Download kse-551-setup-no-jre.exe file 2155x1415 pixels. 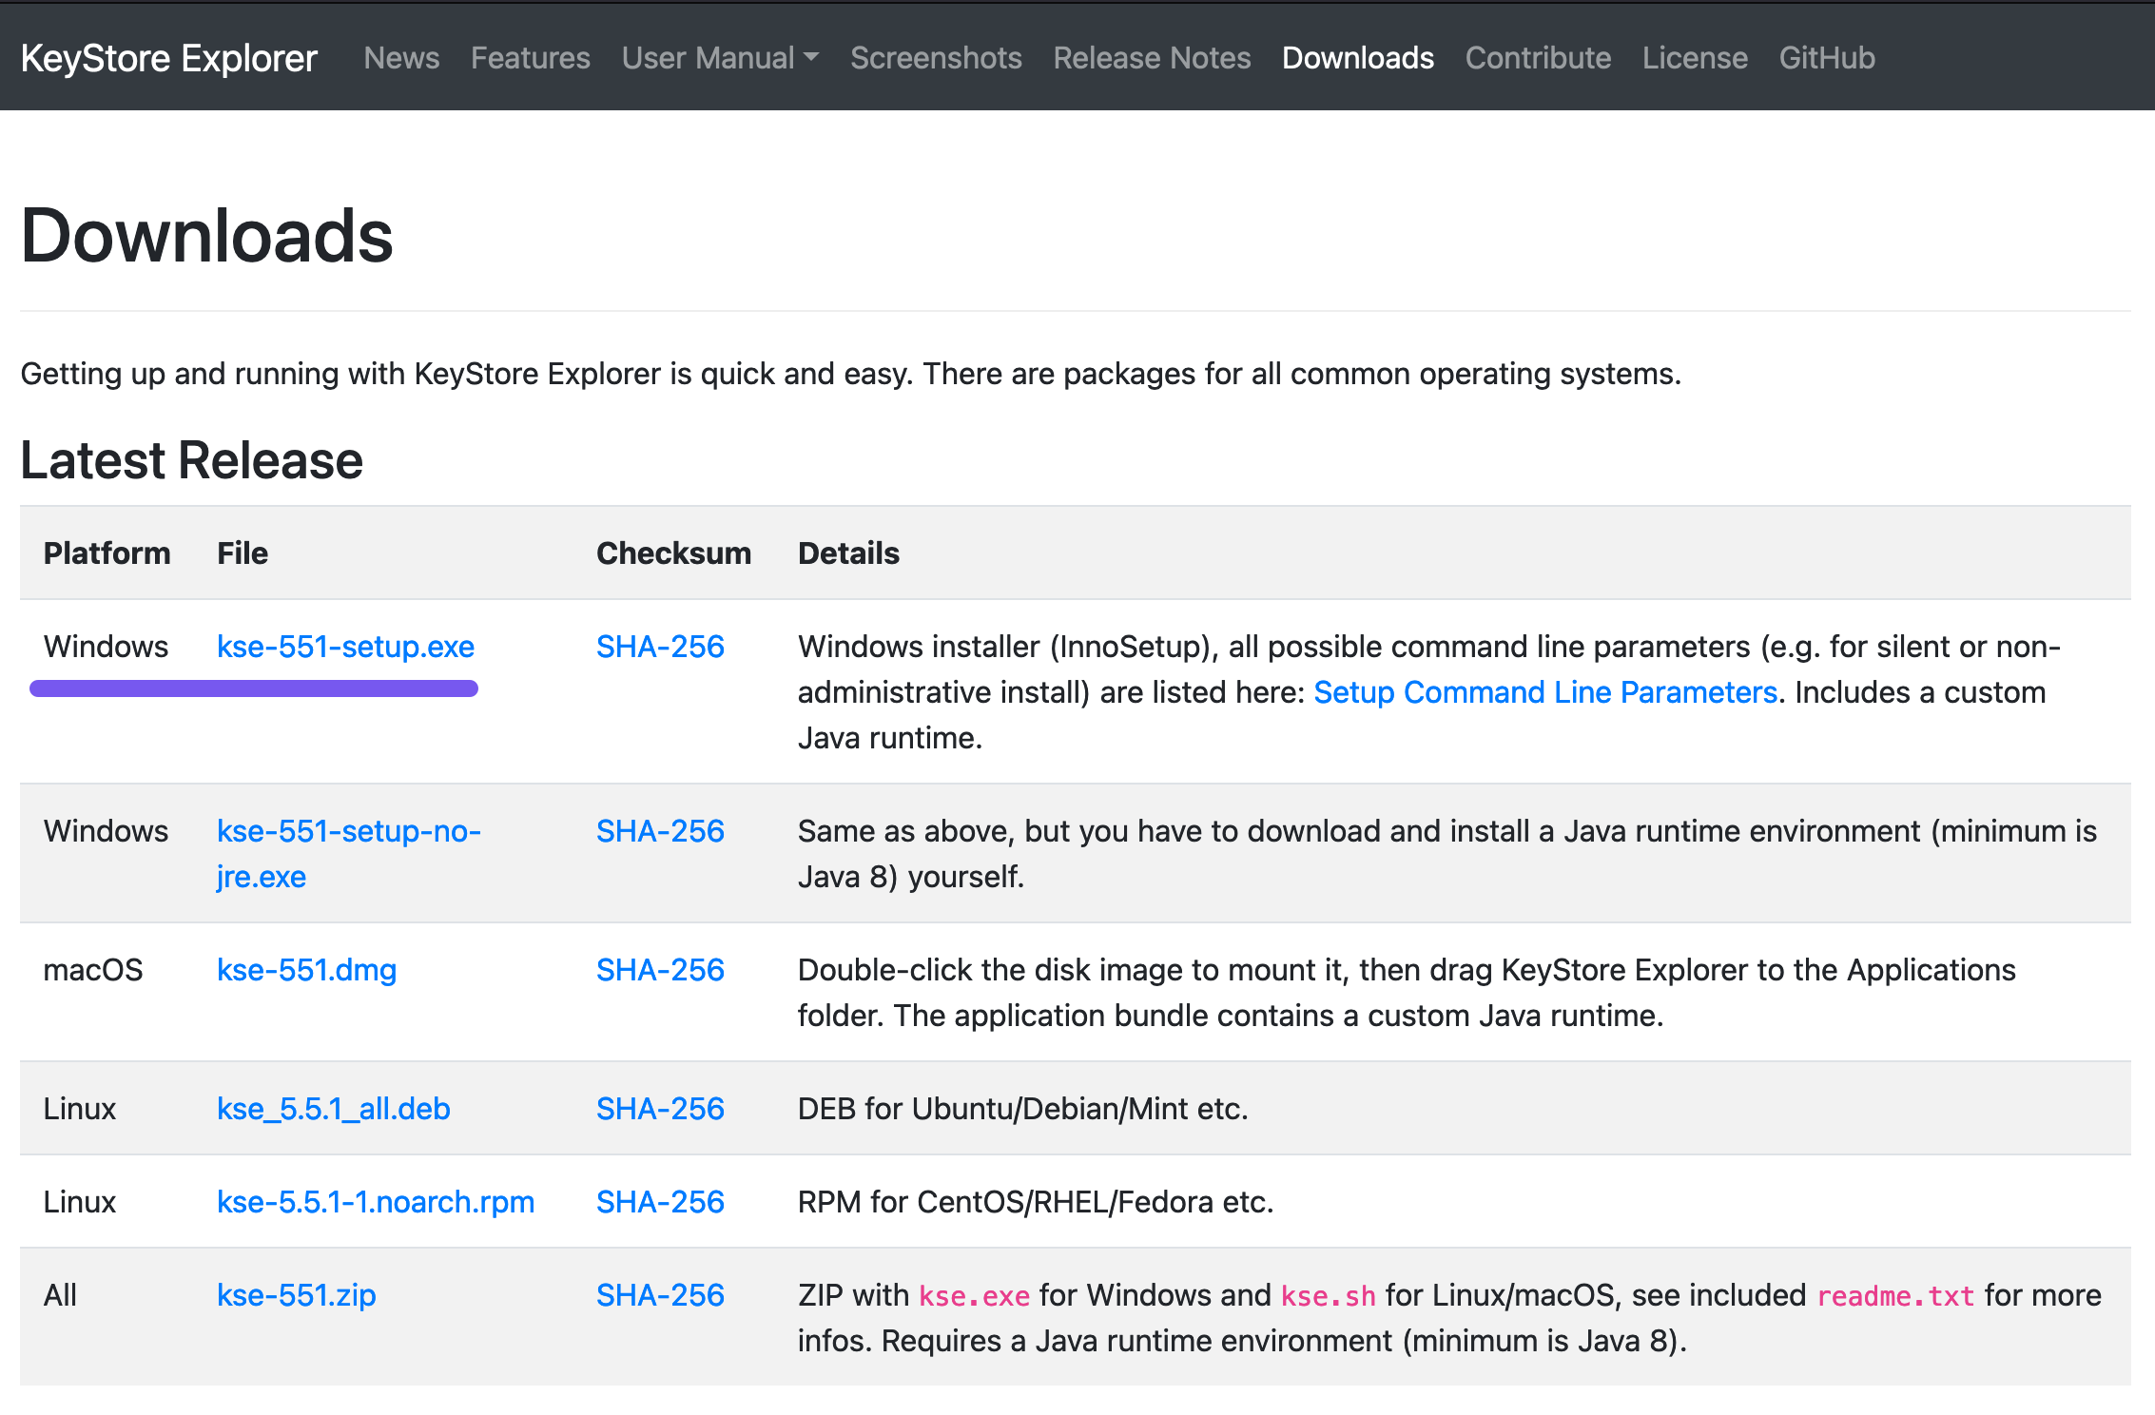coord(348,831)
